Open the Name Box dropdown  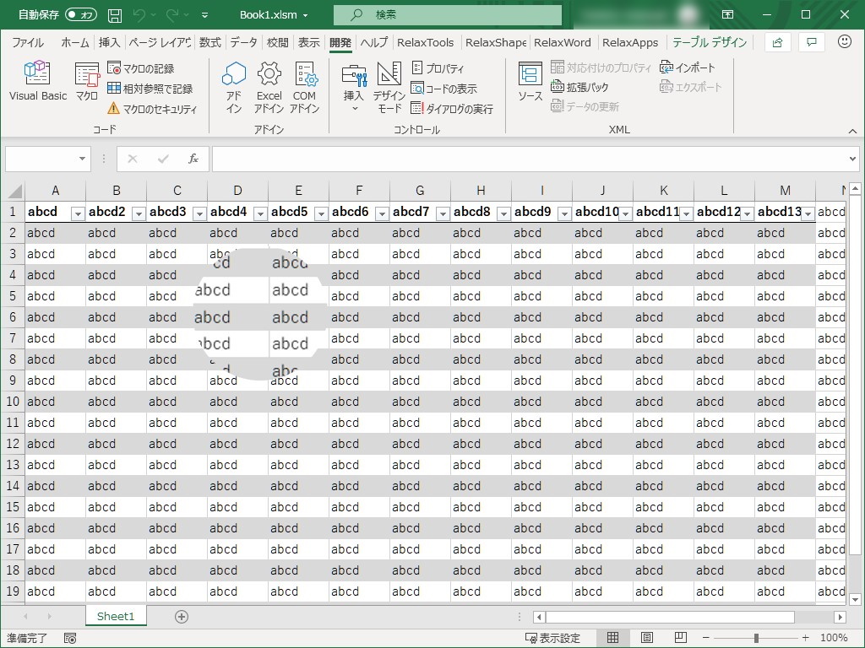pyautogui.click(x=80, y=159)
